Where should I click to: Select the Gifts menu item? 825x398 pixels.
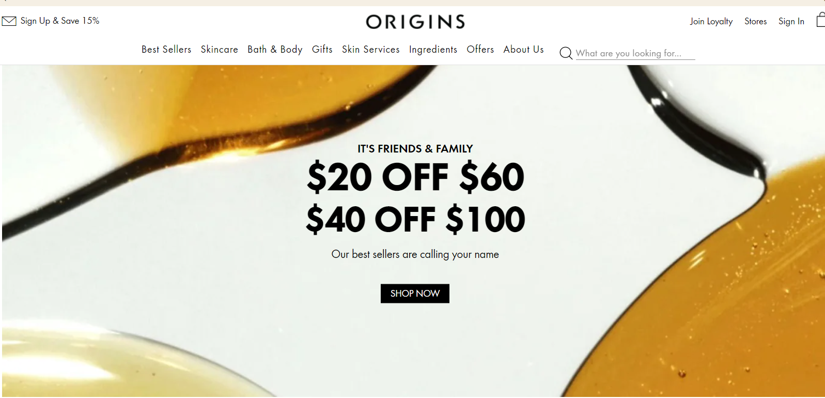click(x=322, y=50)
